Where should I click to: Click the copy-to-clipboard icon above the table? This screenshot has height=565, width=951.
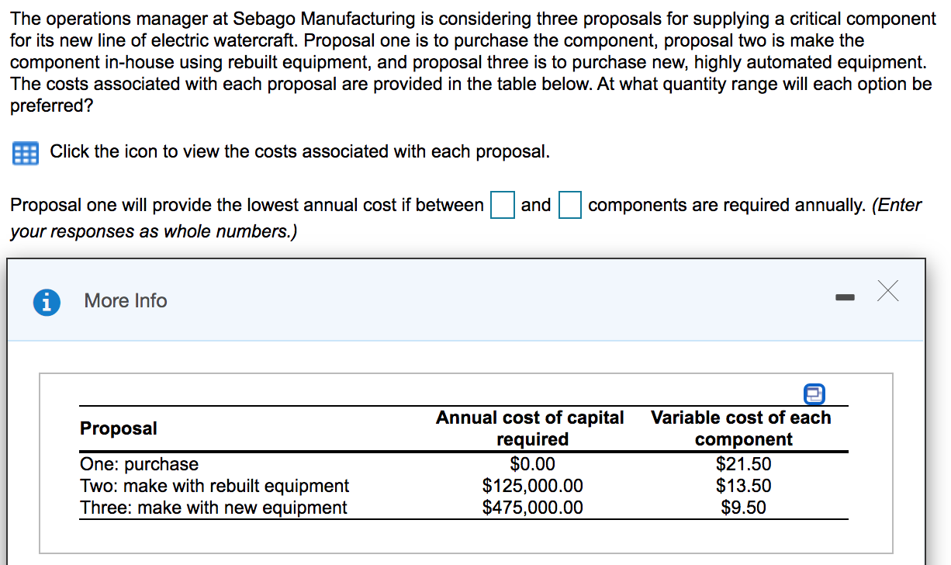pos(814,394)
